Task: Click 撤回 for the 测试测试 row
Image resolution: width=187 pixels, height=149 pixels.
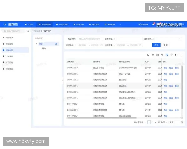Action: coord(177,86)
